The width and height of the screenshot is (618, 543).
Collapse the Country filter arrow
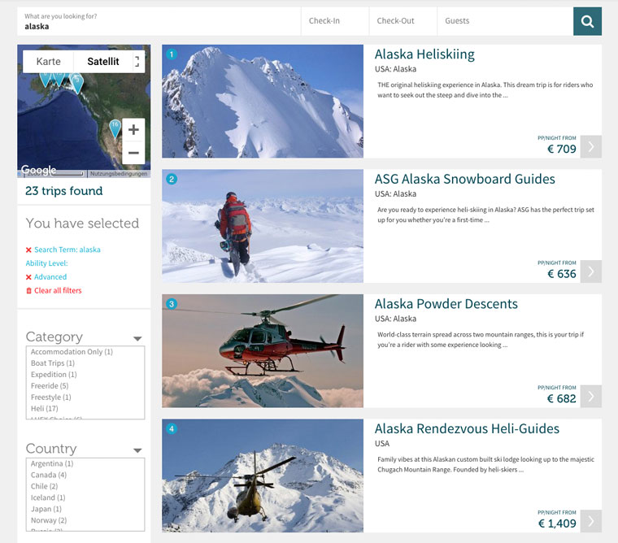tap(137, 450)
